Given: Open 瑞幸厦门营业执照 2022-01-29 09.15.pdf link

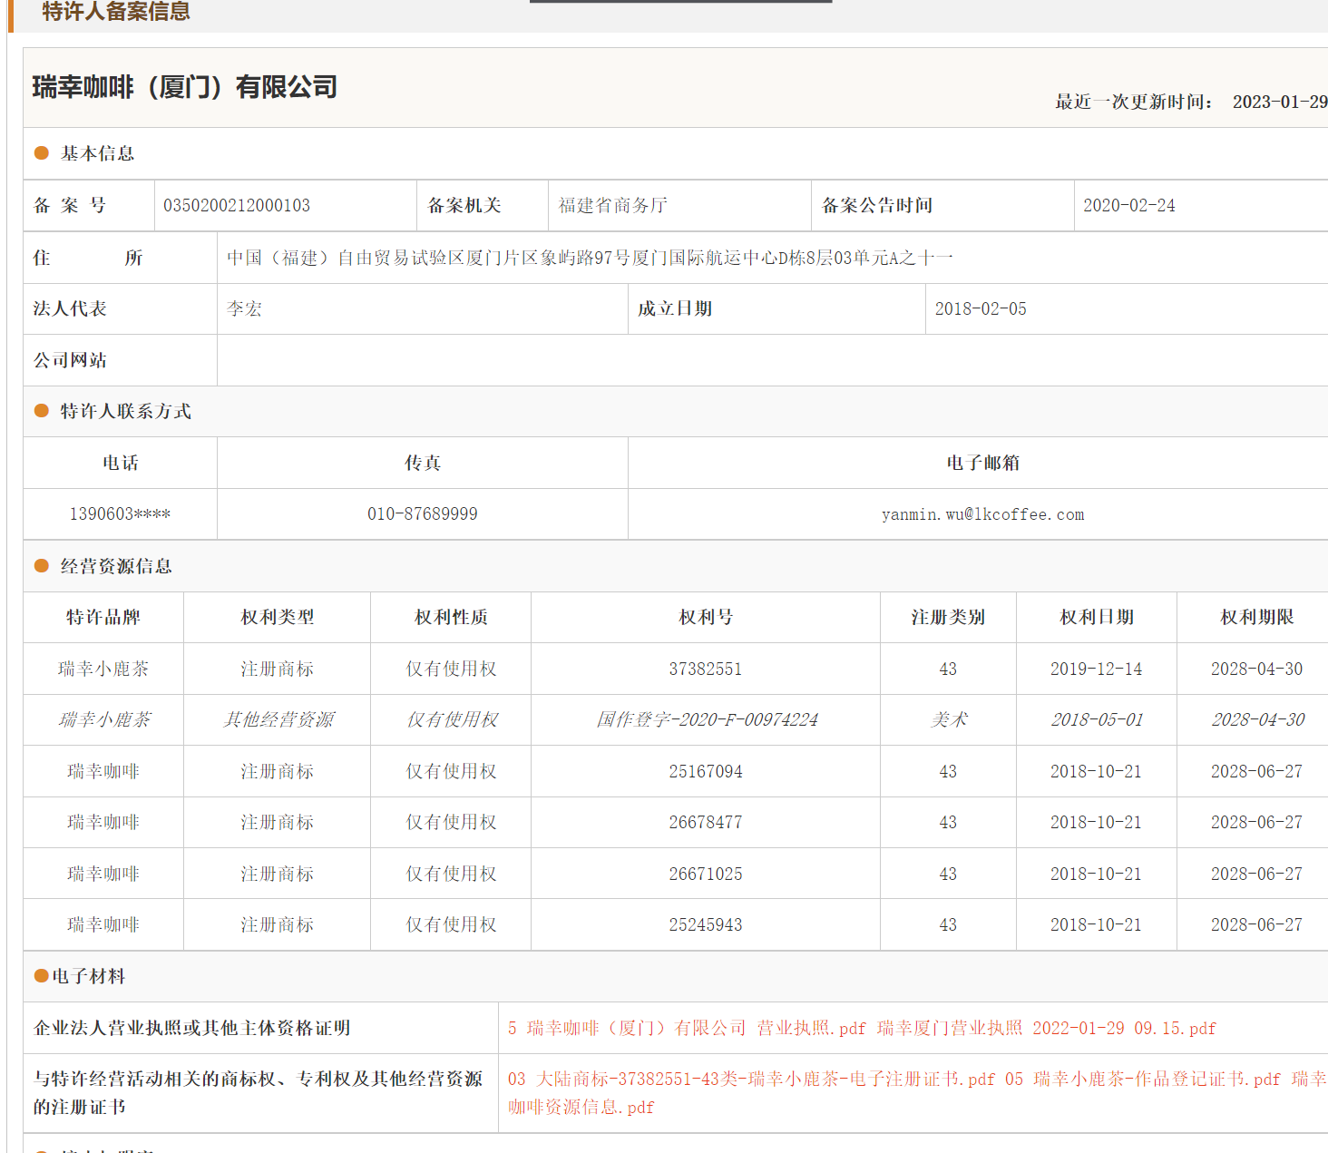Looking at the screenshot, I should [1047, 1028].
